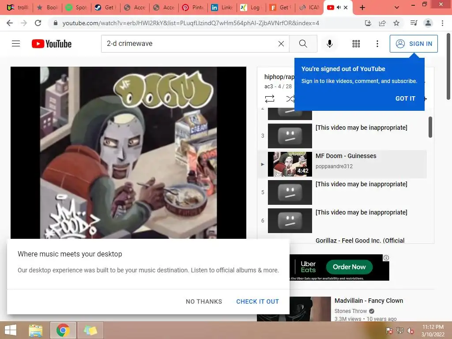This screenshot has height=339, width=452.
Task: Mute the YouTube tab via speaker icon
Action: point(339,8)
